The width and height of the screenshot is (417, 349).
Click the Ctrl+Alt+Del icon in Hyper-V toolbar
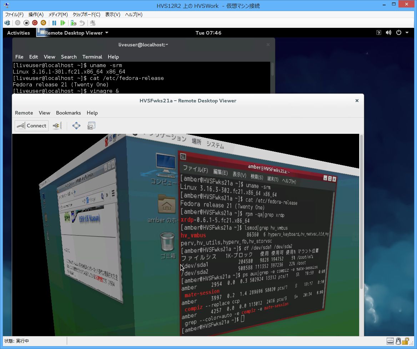pyautogui.click(x=7, y=23)
